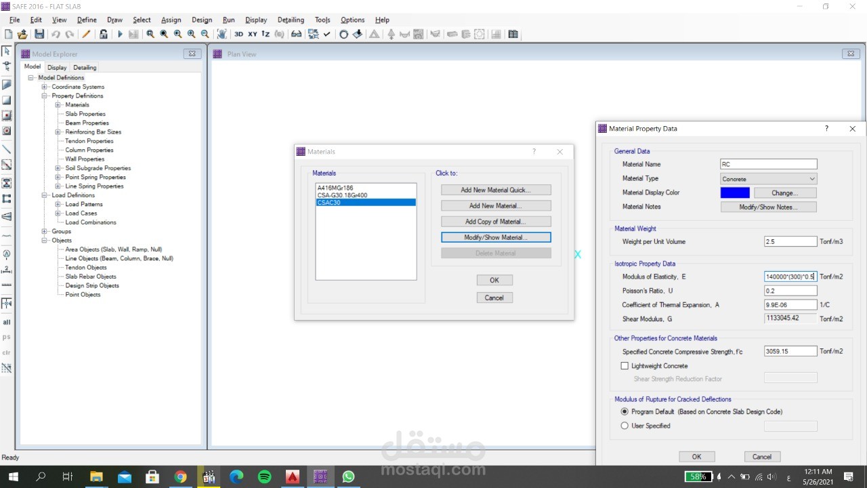Click the New Model toolbar icon
This screenshot has width=867, height=488.
click(x=8, y=34)
